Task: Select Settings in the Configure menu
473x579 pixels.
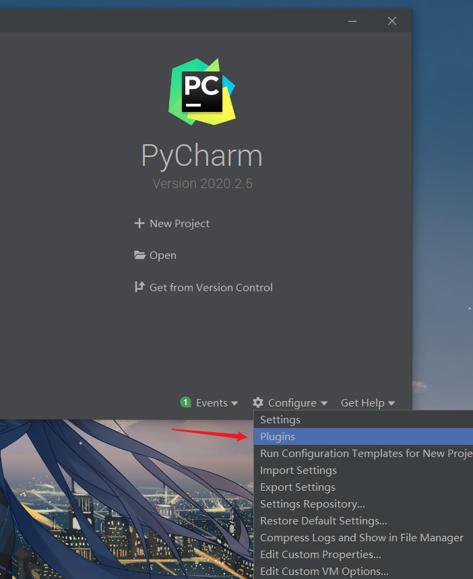Action: click(363, 420)
